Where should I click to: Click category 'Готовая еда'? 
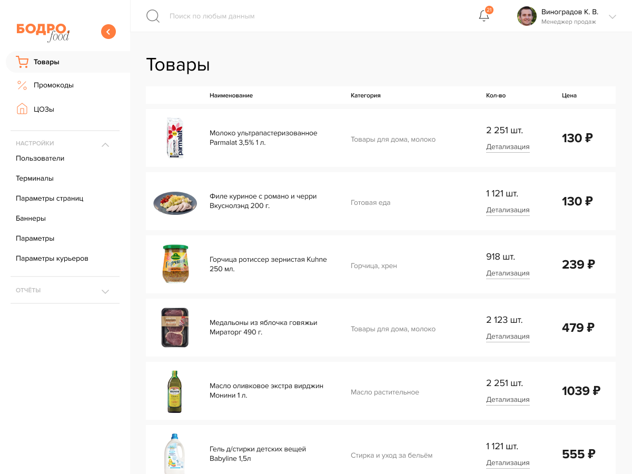(x=371, y=203)
